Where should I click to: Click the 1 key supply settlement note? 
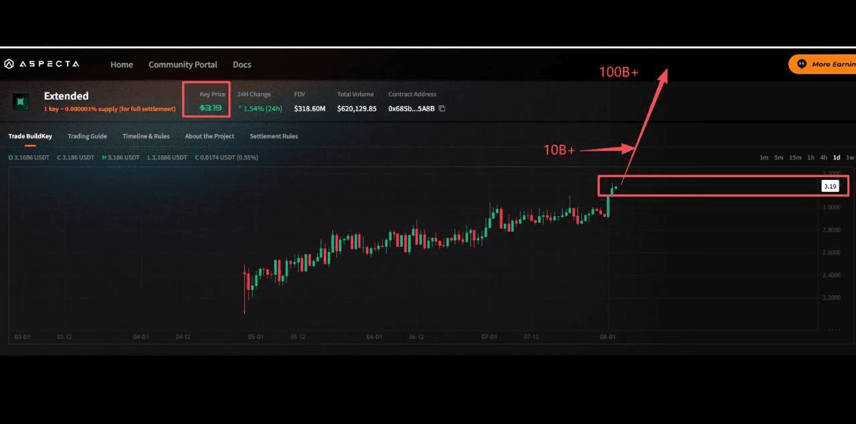coord(110,109)
